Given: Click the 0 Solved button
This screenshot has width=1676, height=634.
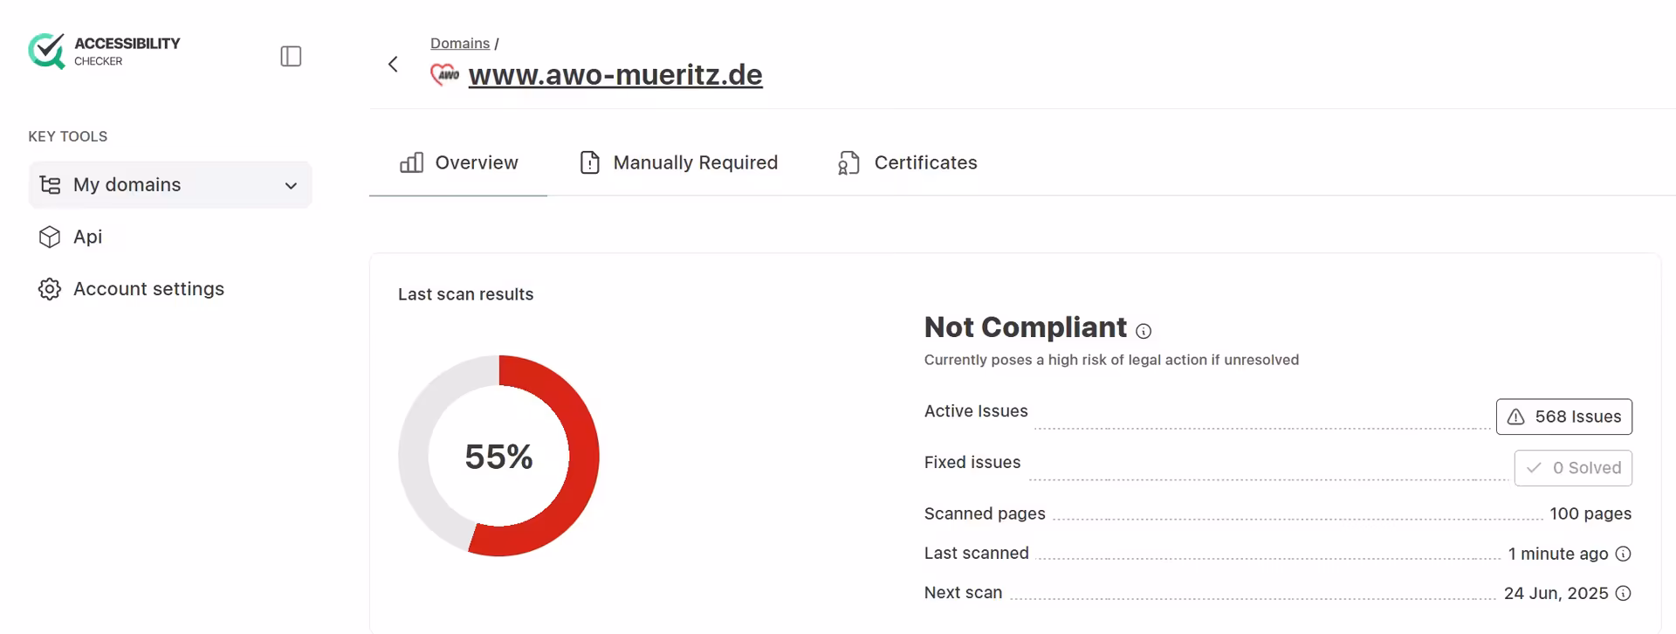Looking at the screenshot, I should click(1572, 468).
